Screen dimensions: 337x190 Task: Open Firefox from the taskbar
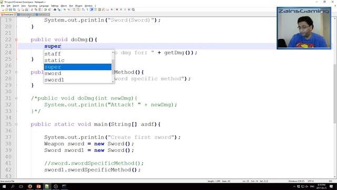pos(30,186)
